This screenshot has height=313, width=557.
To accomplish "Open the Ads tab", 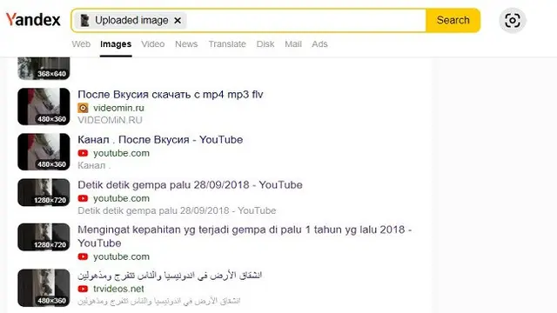I will coord(319,44).
